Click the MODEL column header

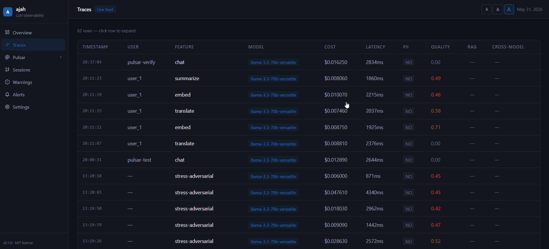click(256, 47)
